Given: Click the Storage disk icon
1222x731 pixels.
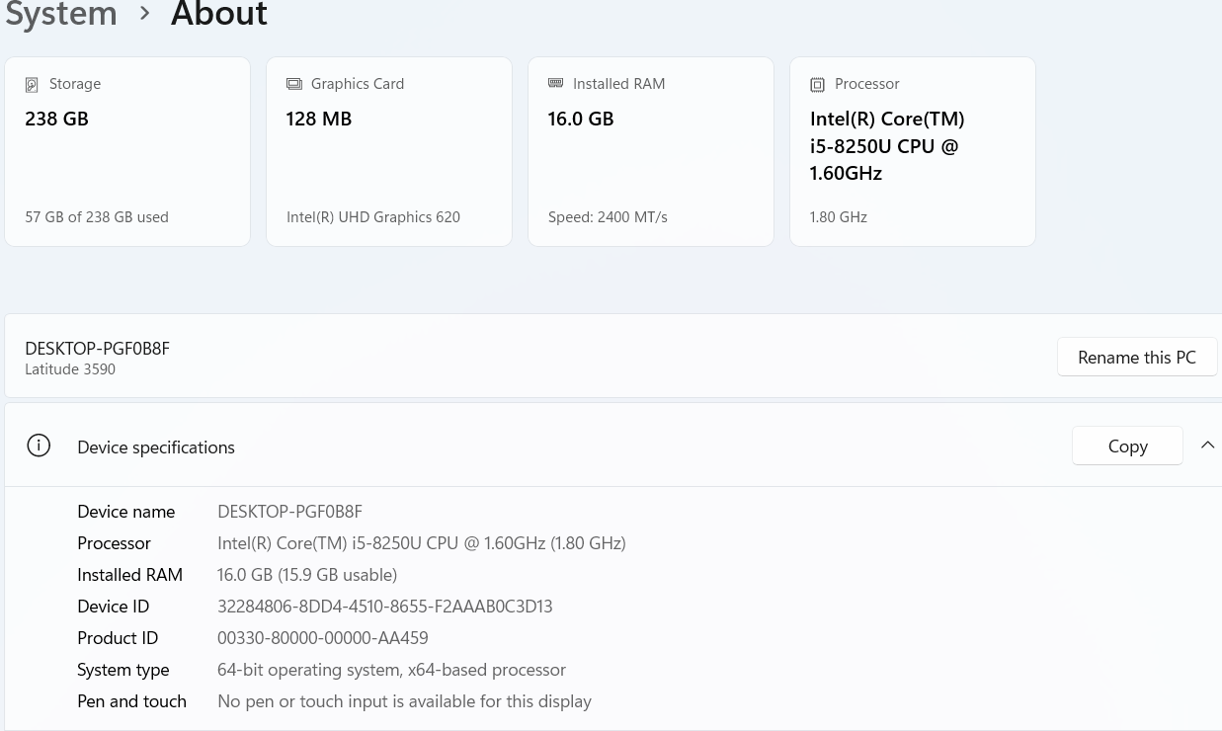Looking at the screenshot, I should click(x=32, y=85).
